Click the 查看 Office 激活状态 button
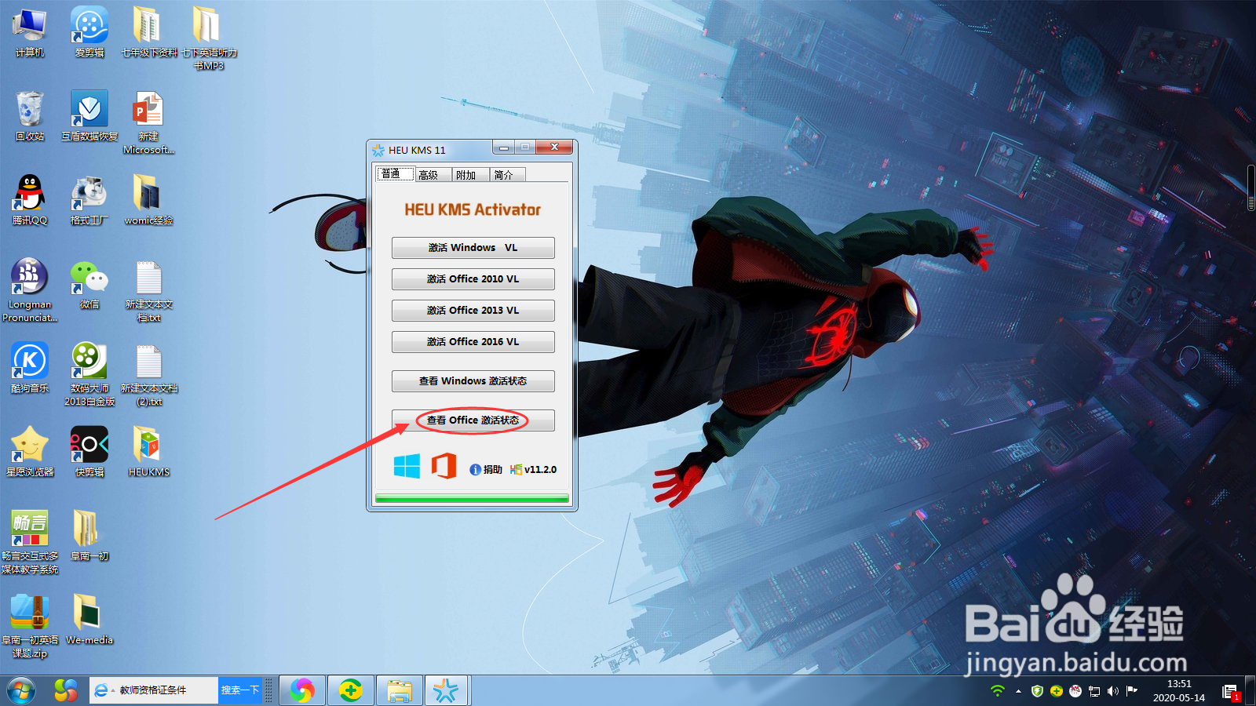The width and height of the screenshot is (1256, 706). [x=473, y=420]
